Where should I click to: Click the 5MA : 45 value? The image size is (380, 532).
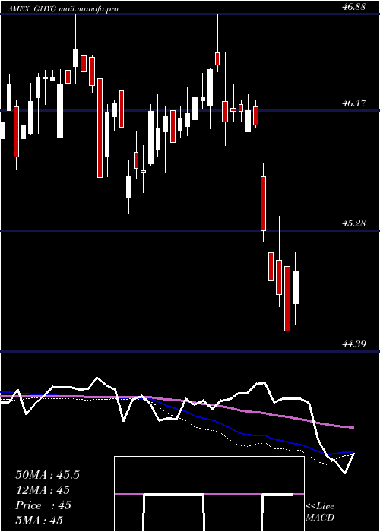(x=39, y=521)
